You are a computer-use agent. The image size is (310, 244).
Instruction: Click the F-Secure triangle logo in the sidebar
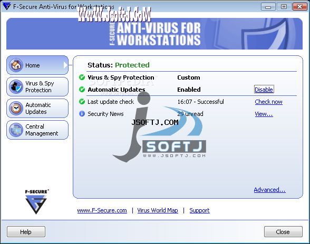pos(36,204)
